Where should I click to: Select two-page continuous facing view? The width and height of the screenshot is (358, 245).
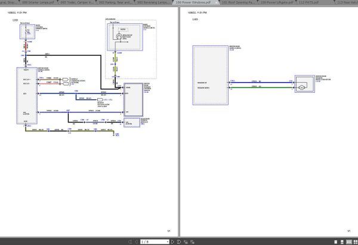356,242
